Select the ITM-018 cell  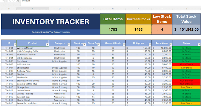9,103
